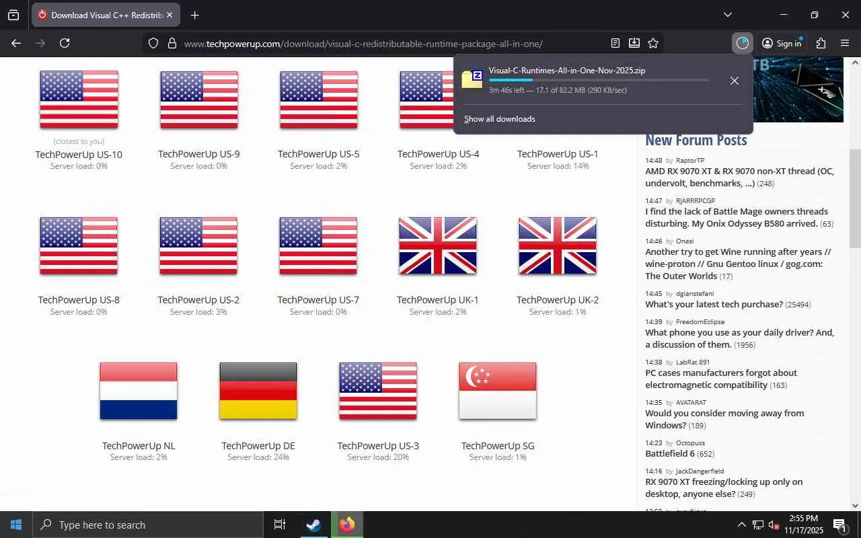Click the site security padlock icon
Screen dimensions: 861x538
[172, 43]
